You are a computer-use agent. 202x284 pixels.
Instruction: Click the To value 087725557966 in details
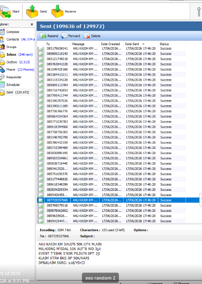coord(58,236)
